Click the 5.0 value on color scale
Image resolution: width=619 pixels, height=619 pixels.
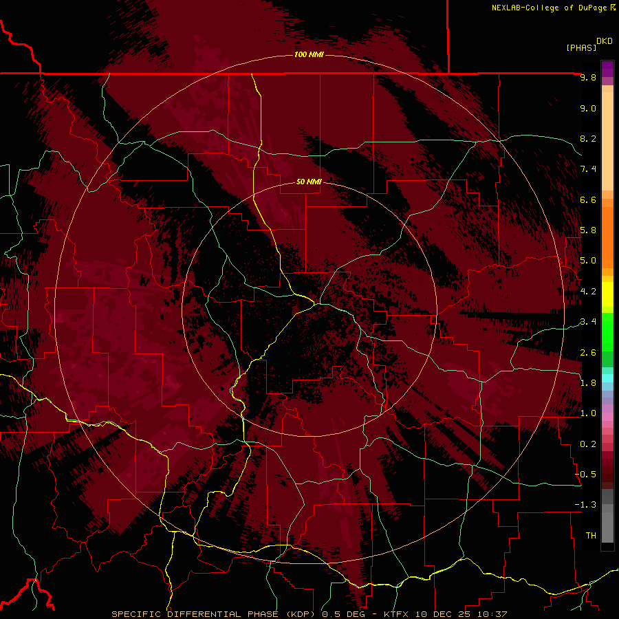pos(588,261)
